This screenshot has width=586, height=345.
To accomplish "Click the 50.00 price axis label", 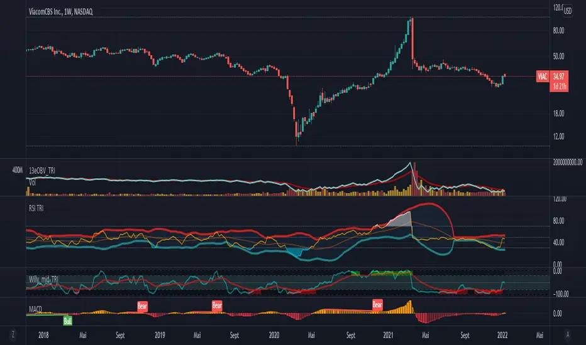I will click(x=559, y=56).
